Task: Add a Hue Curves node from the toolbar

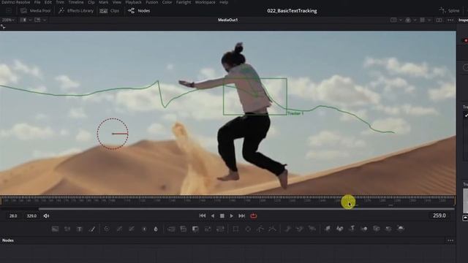Action: (x=132, y=229)
